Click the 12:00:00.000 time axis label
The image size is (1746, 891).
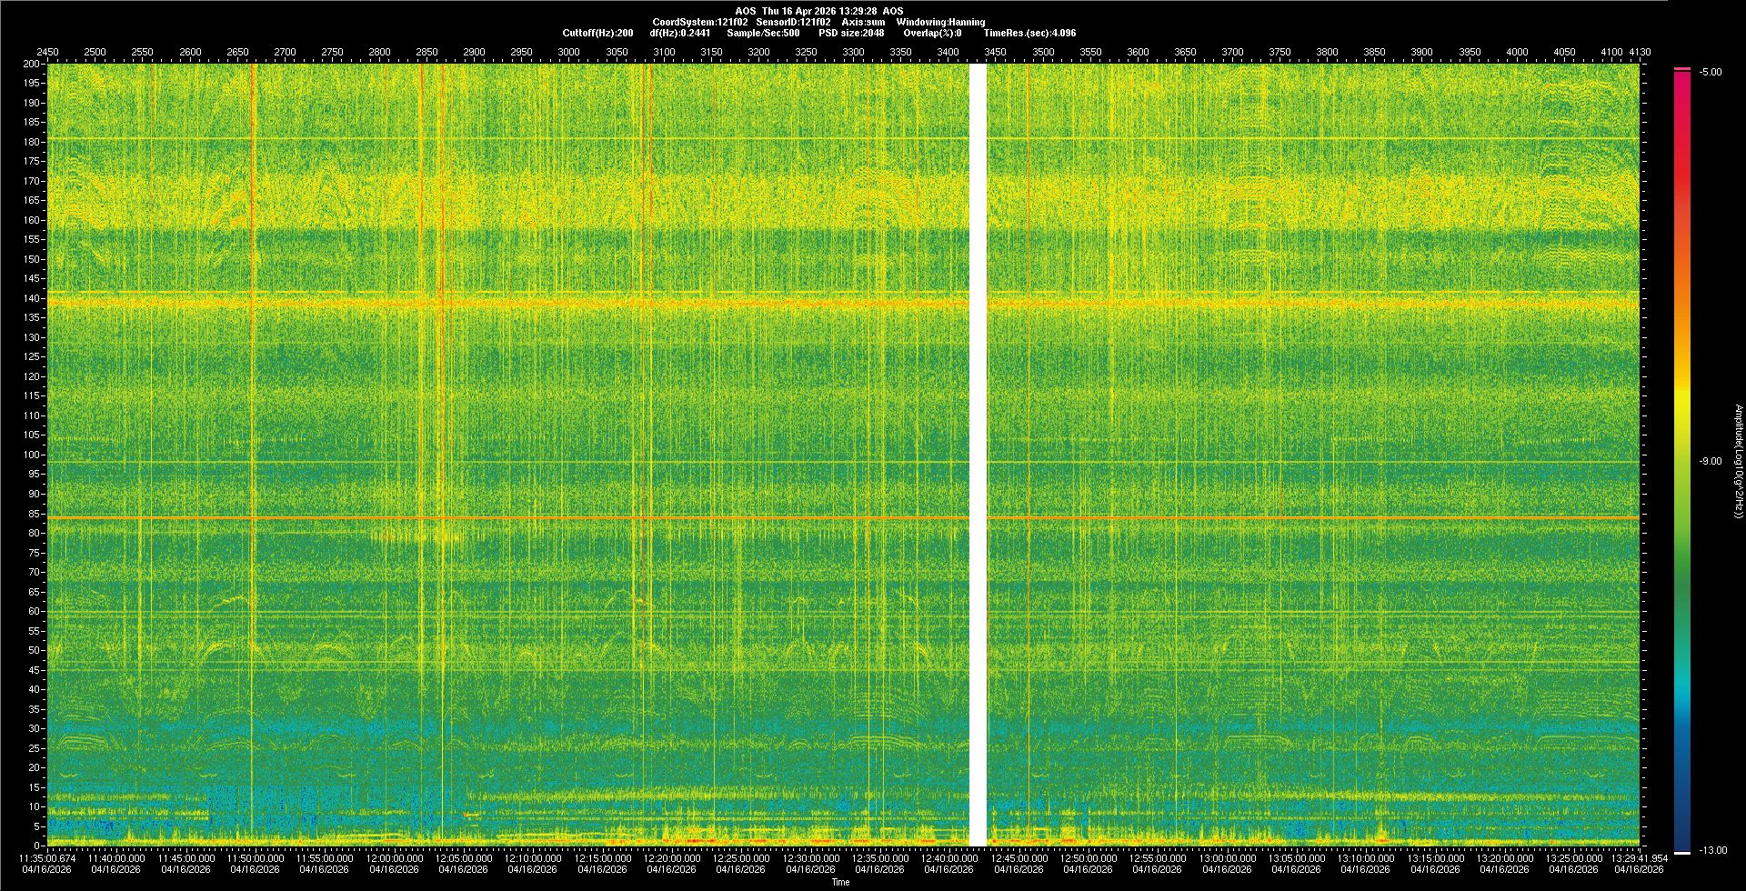click(x=394, y=857)
